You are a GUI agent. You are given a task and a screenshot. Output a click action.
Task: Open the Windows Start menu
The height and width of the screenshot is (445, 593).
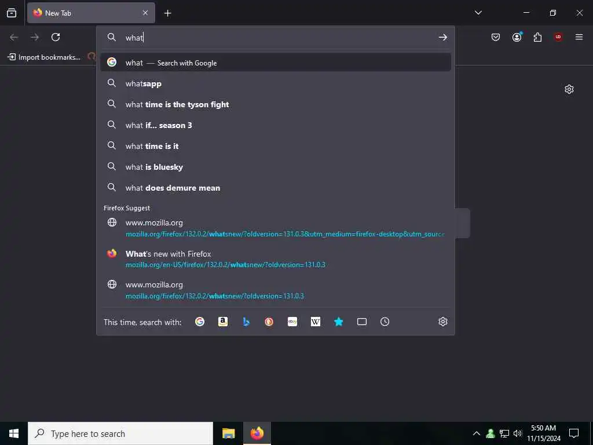(14, 433)
